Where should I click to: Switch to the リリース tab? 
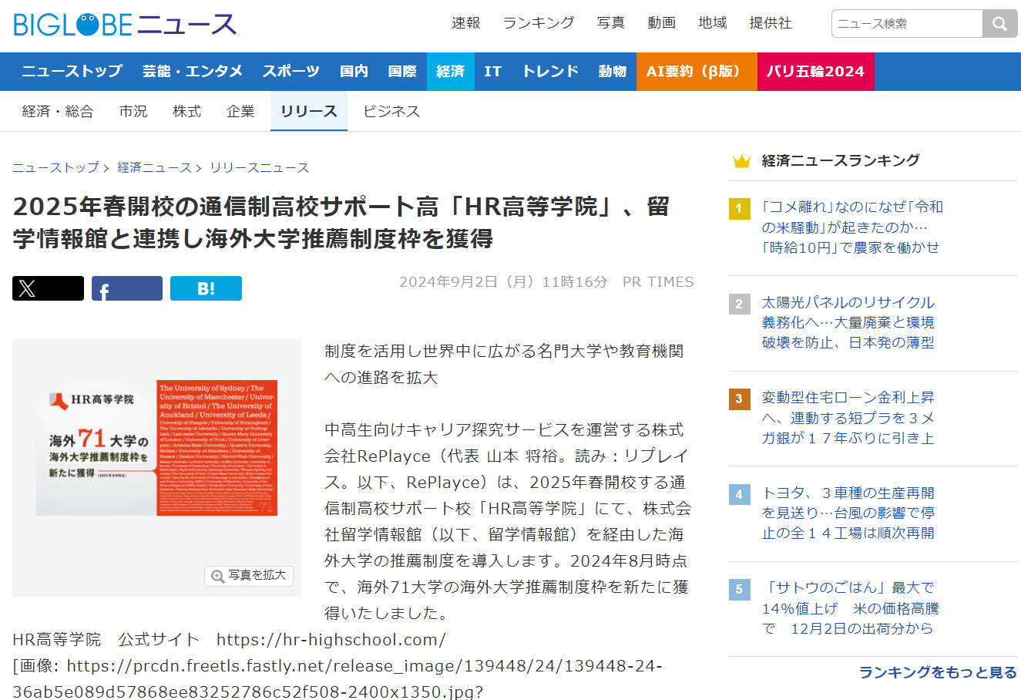(309, 112)
